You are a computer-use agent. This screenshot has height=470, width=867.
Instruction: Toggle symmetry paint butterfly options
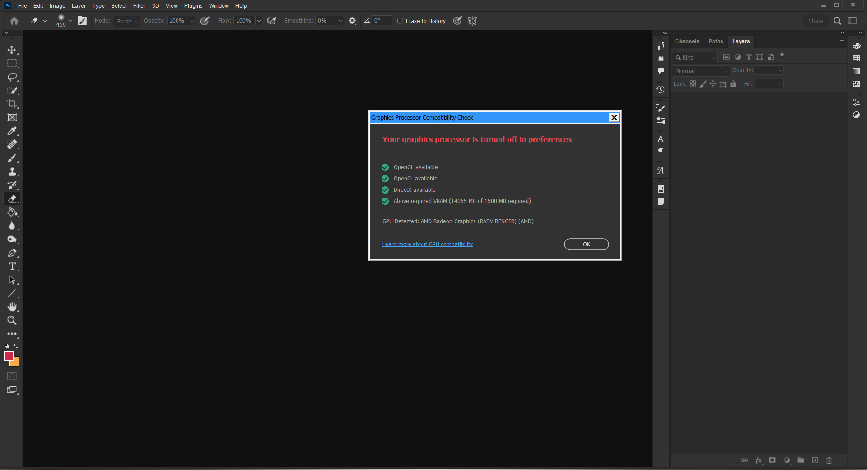[472, 21]
